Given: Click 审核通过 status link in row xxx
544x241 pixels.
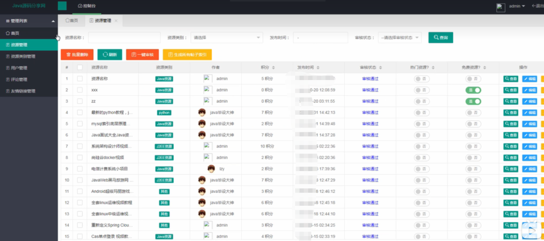Looking at the screenshot, I should click(x=370, y=90).
